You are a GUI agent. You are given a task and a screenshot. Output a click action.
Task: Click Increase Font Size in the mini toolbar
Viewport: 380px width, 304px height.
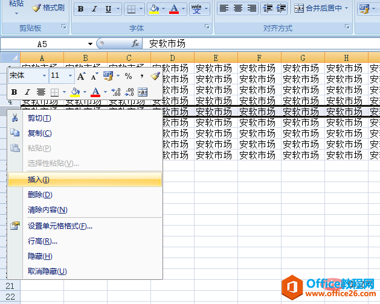(81, 76)
